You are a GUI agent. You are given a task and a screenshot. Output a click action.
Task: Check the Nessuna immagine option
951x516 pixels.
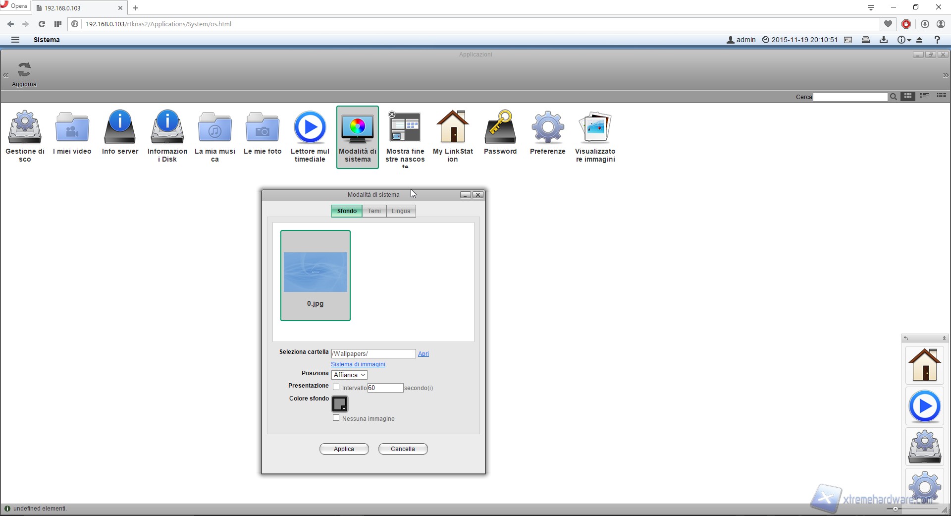336,418
